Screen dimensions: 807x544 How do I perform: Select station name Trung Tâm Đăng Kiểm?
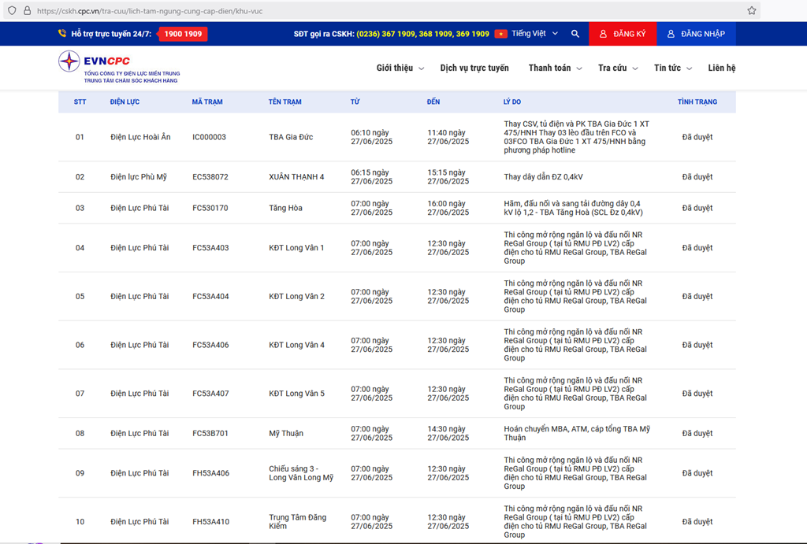click(297, 521)
